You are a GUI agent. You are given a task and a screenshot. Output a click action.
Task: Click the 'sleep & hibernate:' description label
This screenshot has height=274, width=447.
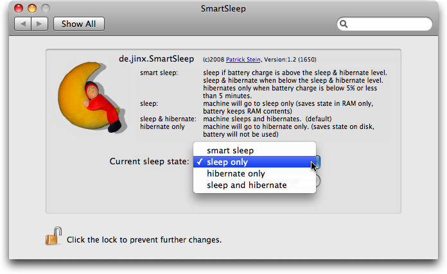click(168, 119)
